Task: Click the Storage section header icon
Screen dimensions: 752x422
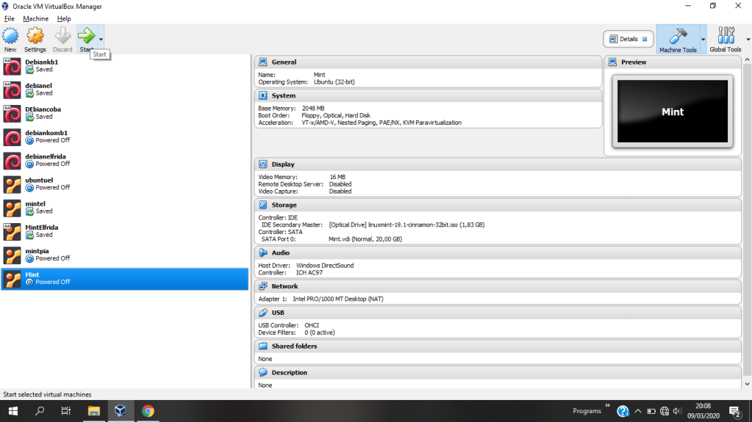Action: (264, 205)
